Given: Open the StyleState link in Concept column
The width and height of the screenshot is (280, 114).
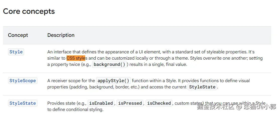Looking at the screenshot, I should tap(23, 103).
